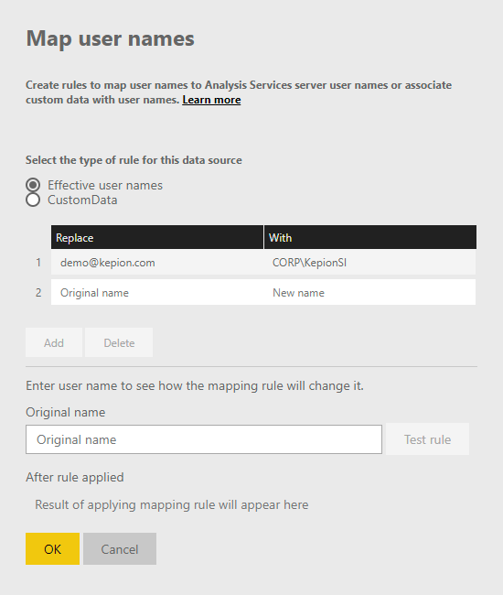Image resolution: width=503 pixels, height=595 pixels.
Task: Click the Replace column header
Action: tap(157, 238)
